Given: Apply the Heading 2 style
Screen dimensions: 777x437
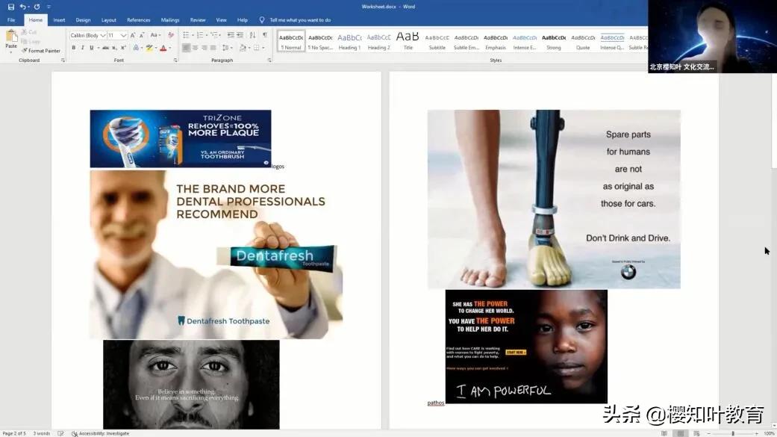Looking at the screenshot, I should 378,41.
